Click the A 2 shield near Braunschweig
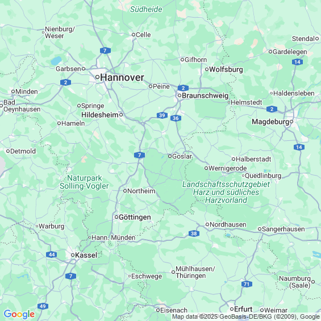 pyautogui.click(x=183, y=88)
